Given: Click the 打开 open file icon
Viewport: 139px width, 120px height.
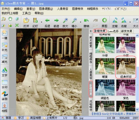Looking at the screenshot, I should click(26, 20).
